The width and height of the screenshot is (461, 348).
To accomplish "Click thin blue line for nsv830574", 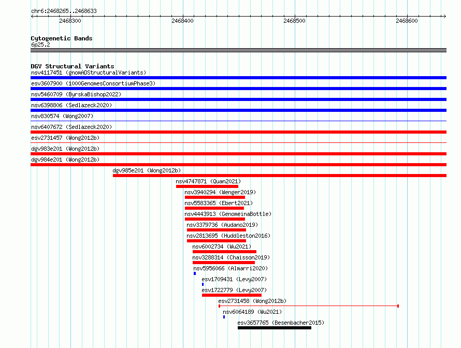I will 238,121.
